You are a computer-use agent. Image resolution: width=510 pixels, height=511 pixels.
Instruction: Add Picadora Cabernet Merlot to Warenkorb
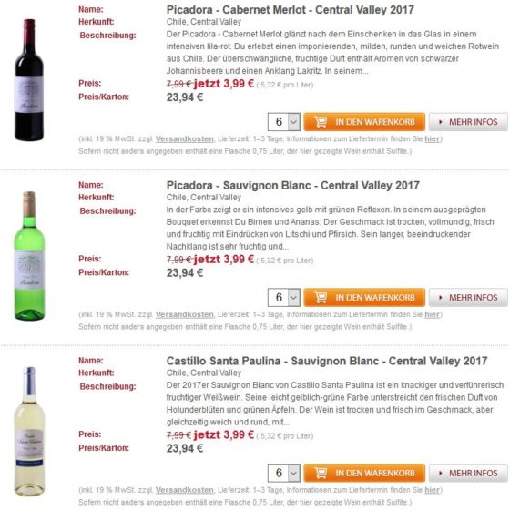(x=364, y=122)
